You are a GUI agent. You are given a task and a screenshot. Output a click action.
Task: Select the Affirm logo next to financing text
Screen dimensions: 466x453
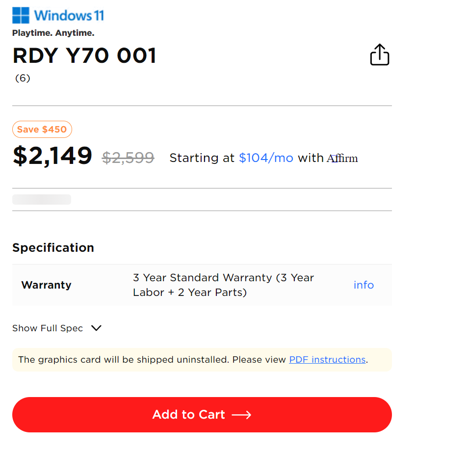(342, 158)
